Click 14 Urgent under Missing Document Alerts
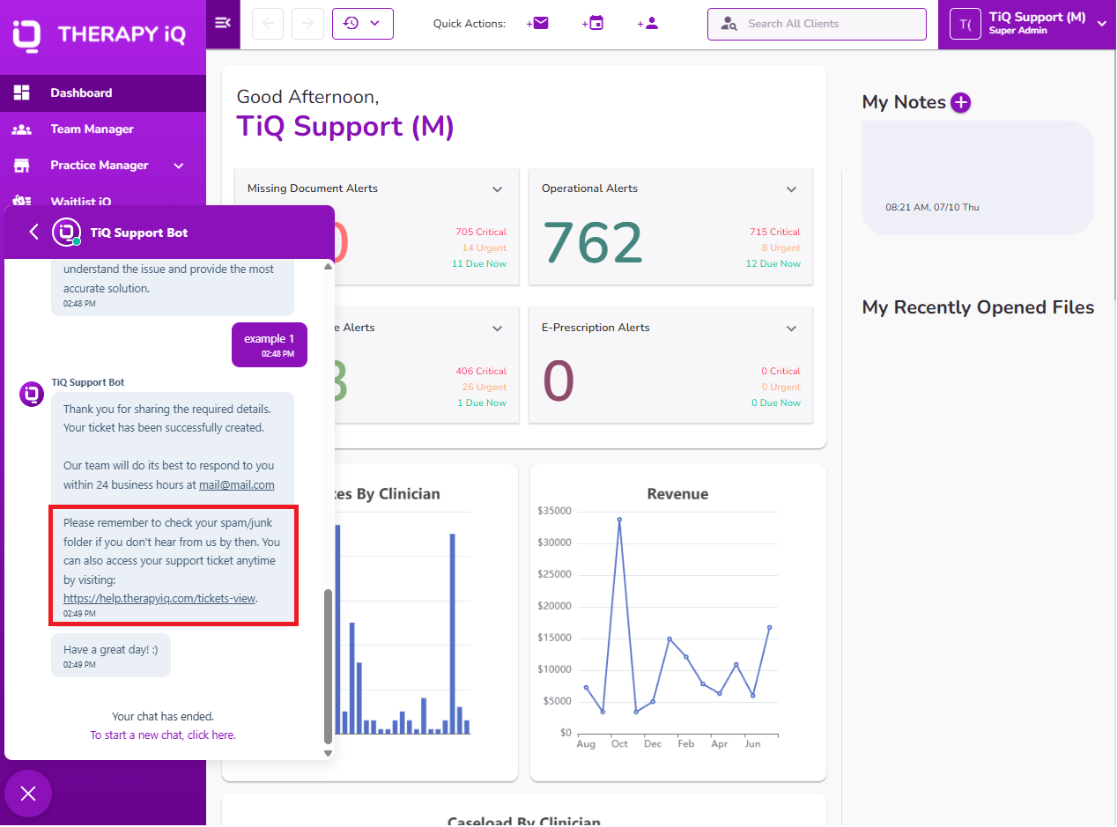 (x=484, y=248)
